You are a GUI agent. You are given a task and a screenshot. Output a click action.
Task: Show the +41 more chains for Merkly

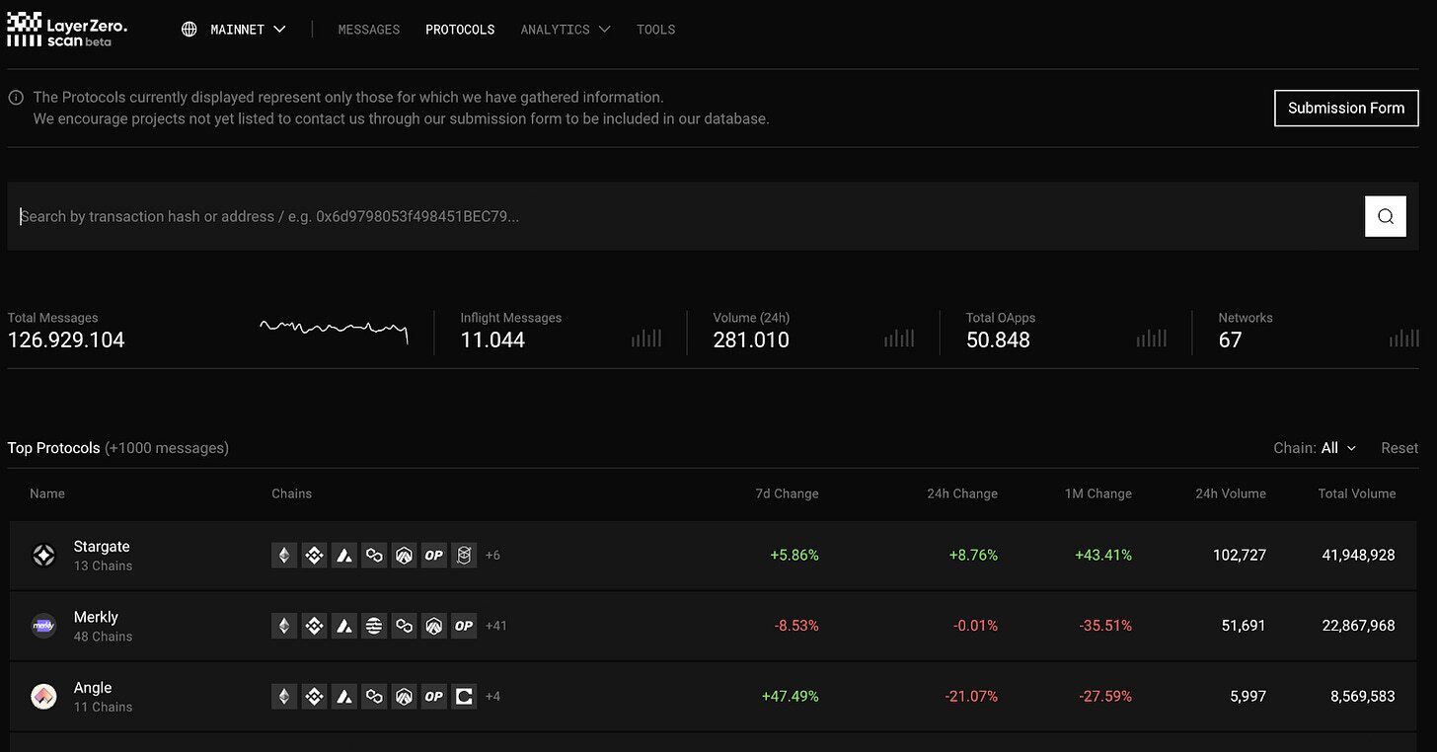coord(496,626)
